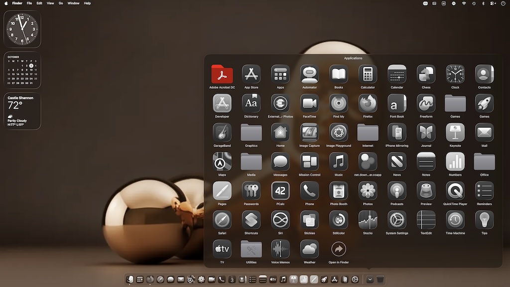Image resolution: width=510 pixels, height=287 pixels.
Task: Open Adobe Acrobat DC from the Applications stack
Action: click(x=222, y=74)
